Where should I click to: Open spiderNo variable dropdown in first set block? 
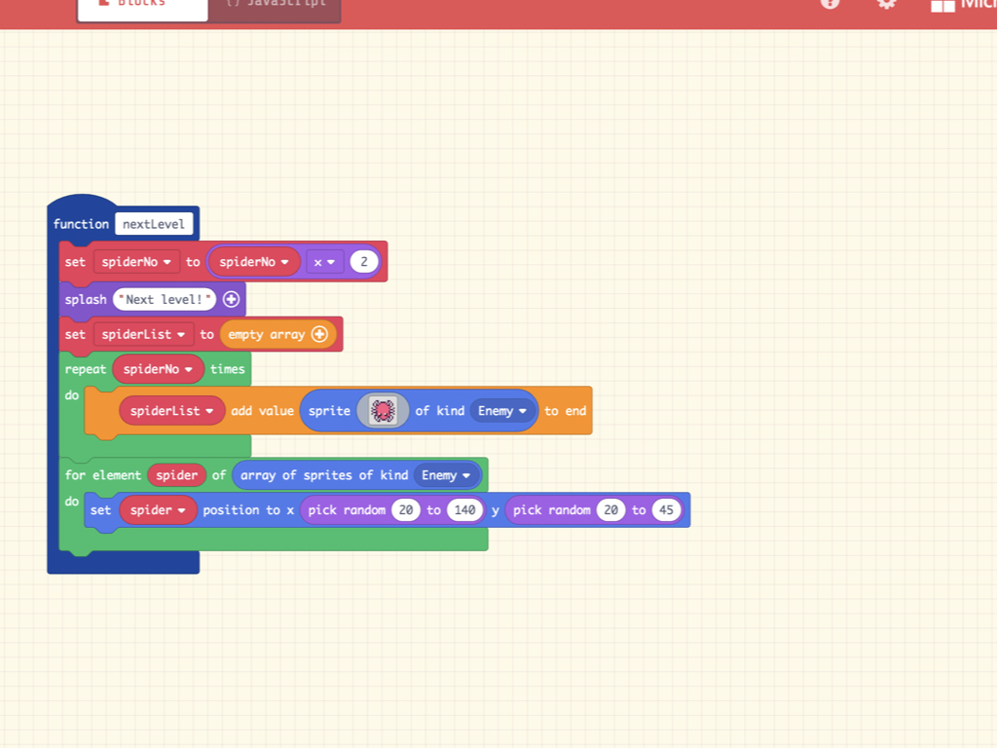coord(136,261)
